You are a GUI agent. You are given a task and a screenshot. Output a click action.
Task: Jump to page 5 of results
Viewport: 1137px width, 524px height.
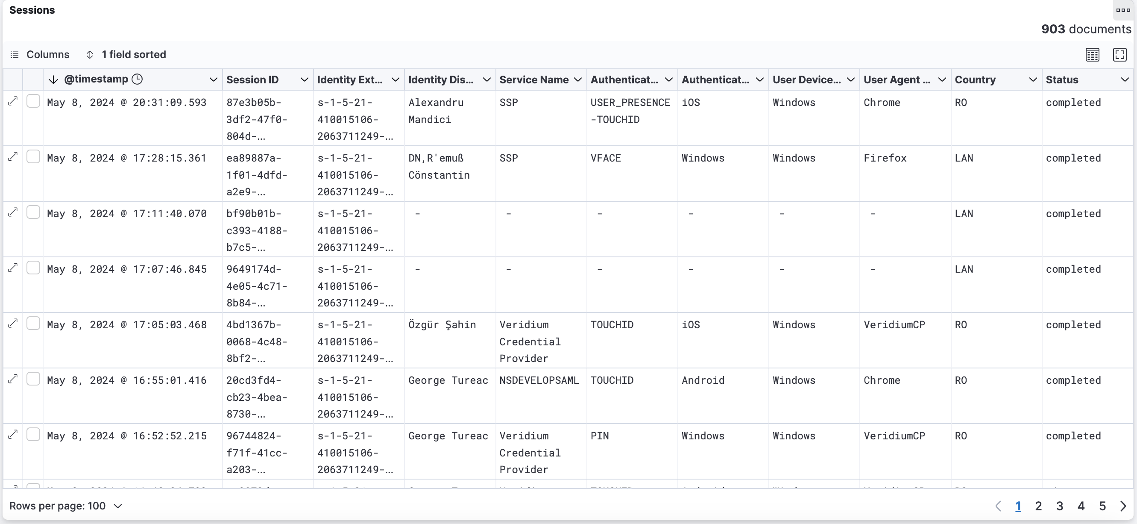(x=1102, y=506)
